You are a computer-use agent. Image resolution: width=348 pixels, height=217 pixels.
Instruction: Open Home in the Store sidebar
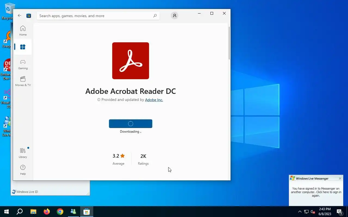(x=23, y=31)
